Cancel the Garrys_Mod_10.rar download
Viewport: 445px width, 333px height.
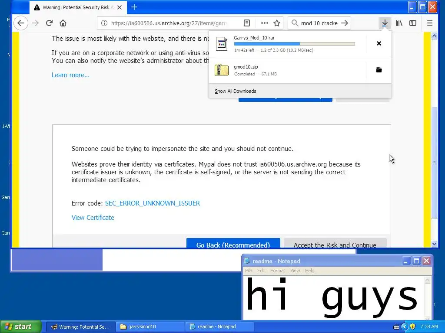(379, 43)
